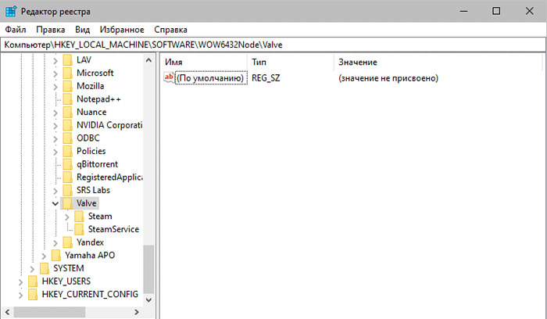
Task: Click the Valve folder icon
Action: click(68, 203)
